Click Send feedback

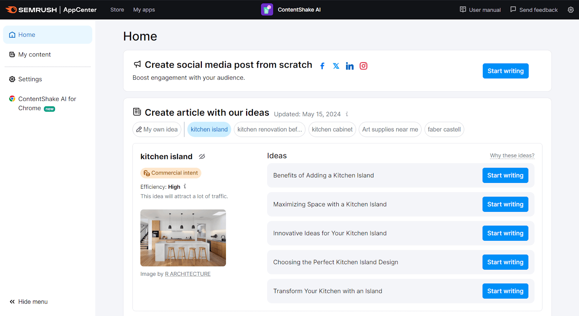coord(534,10)
